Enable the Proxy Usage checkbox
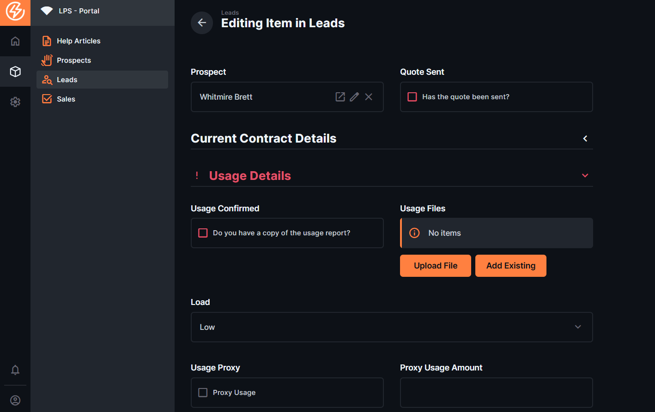The width and height of the screenshot is (655, 412). point(203,393)
